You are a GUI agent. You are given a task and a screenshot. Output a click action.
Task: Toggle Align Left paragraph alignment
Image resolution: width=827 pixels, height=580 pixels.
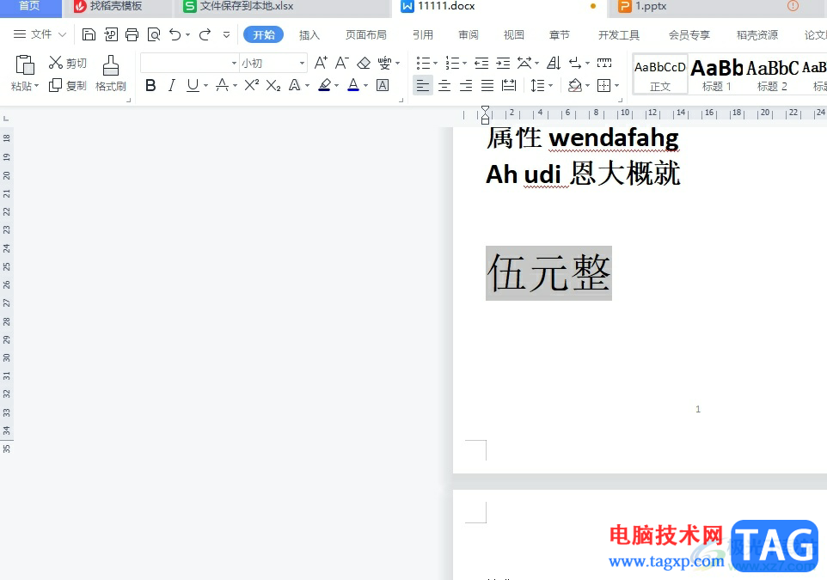[422, 85]
